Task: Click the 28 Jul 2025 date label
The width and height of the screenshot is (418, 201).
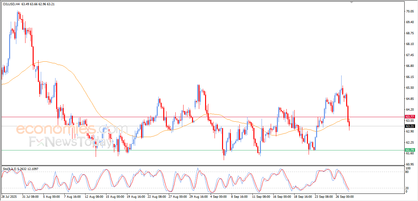Action: click(x=9, y=197)
